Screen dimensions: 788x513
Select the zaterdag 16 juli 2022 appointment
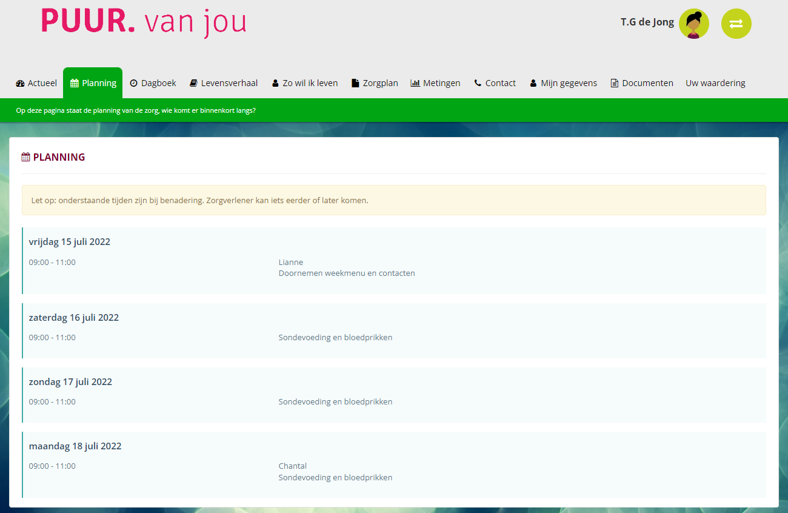click(x=73, y=318)
